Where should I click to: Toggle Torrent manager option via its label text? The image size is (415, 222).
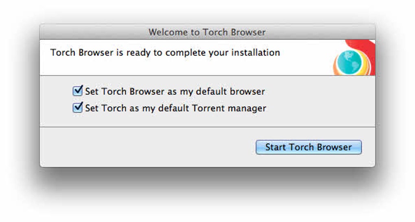point(175,109)
